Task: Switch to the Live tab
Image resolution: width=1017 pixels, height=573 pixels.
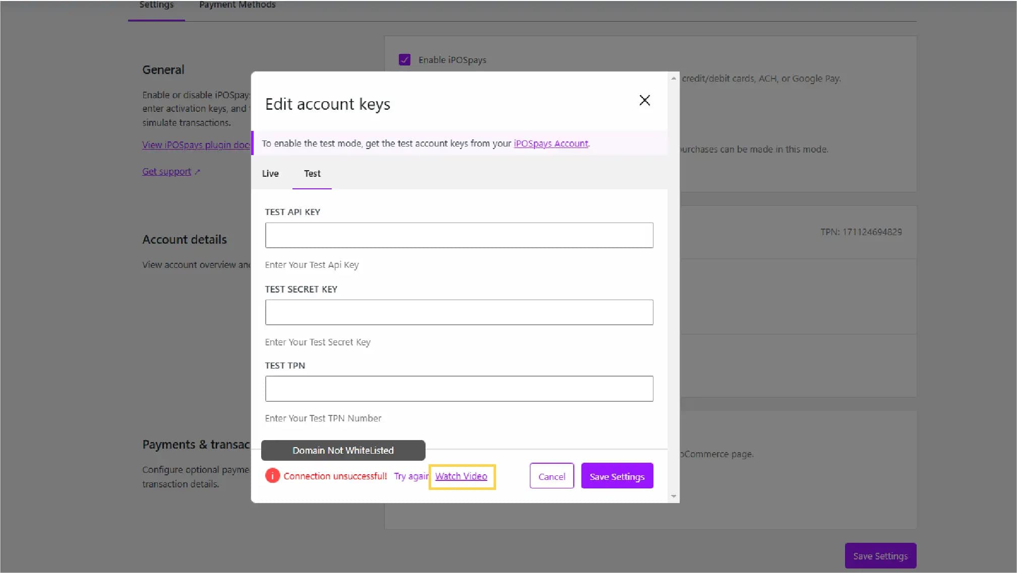Action: coord(270,173)
